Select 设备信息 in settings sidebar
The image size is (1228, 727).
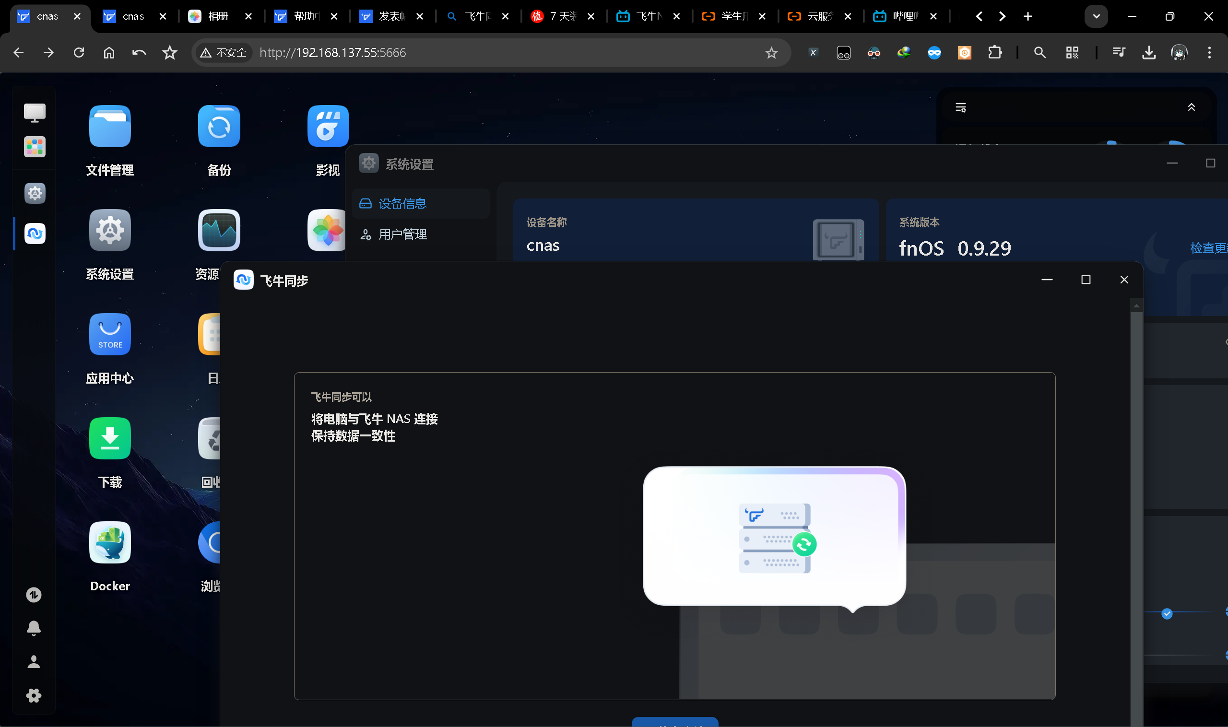(402, 203)
